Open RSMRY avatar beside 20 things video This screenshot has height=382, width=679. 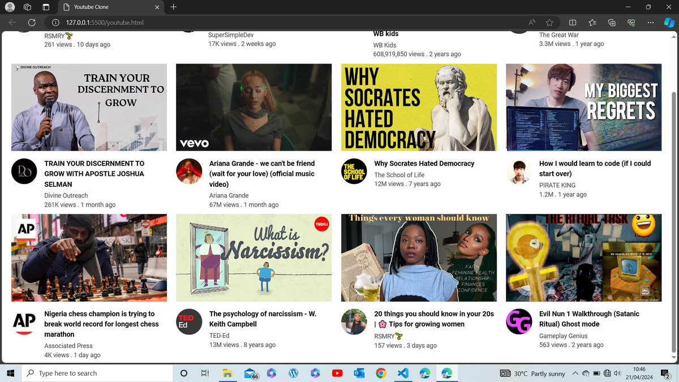coord(354,321)
